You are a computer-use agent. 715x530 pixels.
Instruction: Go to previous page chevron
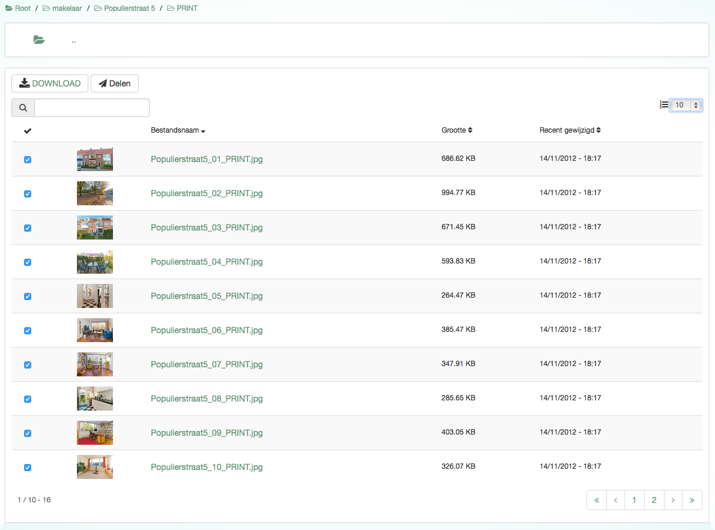[615, 500]
